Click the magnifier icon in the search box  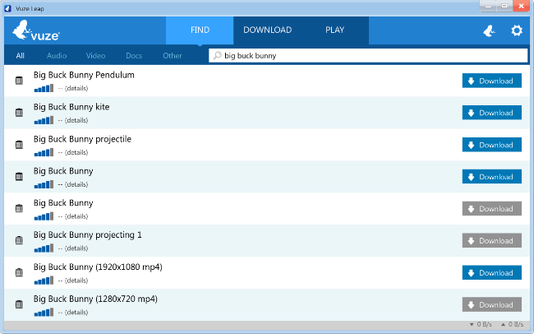click(x=217, y=55)
